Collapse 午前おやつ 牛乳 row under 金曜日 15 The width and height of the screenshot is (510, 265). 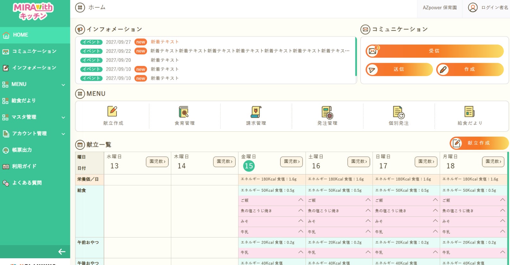coord(301,252)
